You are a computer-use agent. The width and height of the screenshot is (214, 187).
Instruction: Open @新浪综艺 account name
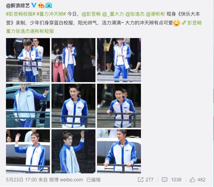pyautogui.click(x=18, y=6)
